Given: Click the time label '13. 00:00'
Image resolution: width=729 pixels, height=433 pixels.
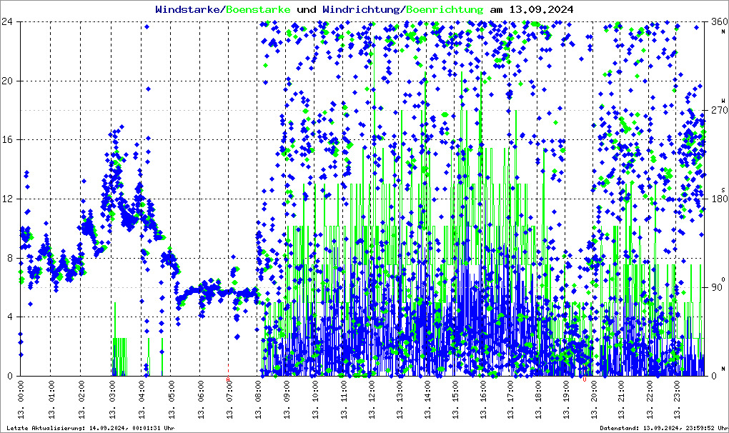Looking at the screenshot, I should (21, 400).
